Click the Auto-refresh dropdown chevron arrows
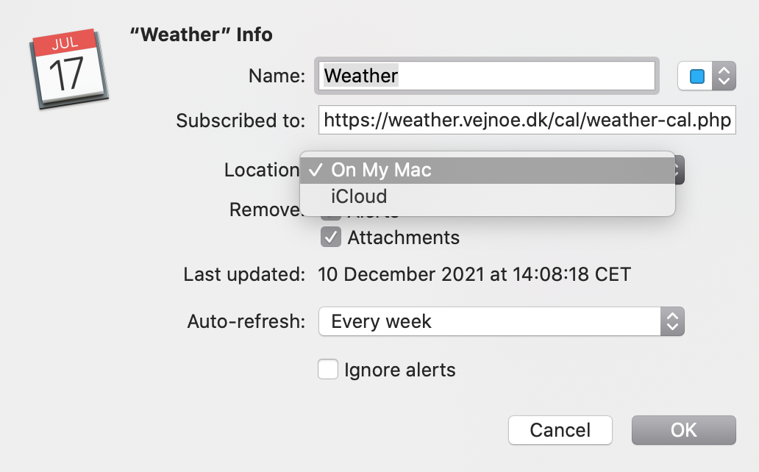 coord(672,321)
